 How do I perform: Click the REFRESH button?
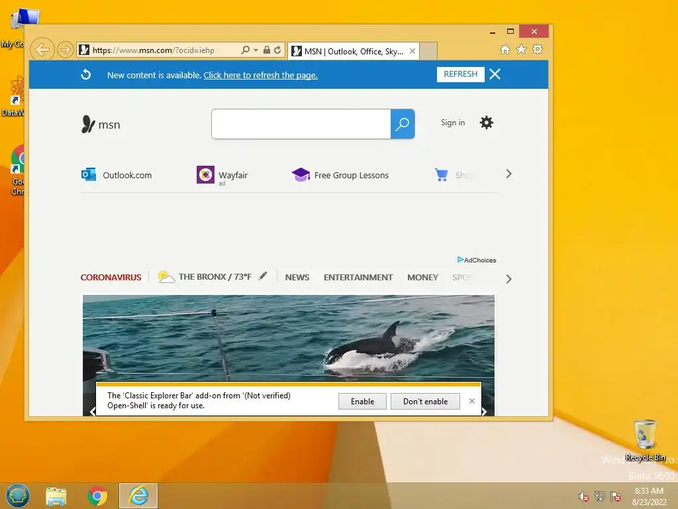[461, 74]
